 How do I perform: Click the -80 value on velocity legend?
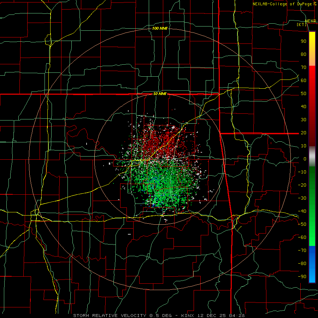coord(302,264)
